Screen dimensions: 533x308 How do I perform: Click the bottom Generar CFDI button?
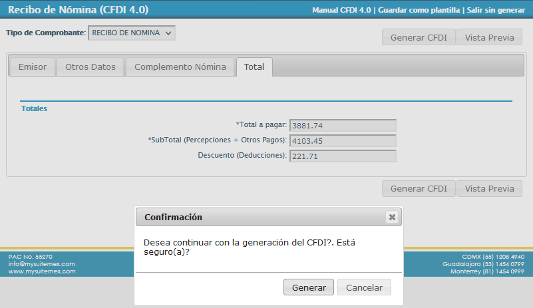(419, 188)
